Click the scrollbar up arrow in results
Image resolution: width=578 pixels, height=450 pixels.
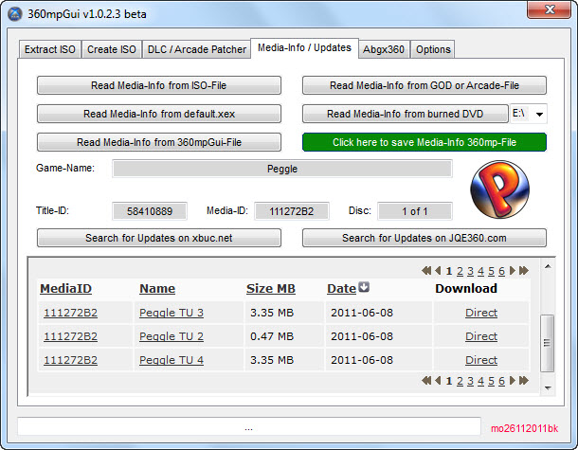click(x=548, y=266)
